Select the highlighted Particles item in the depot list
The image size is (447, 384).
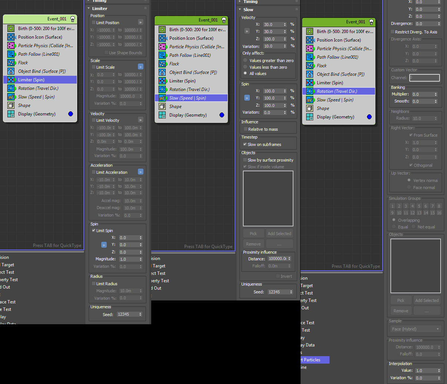point(314,360)
